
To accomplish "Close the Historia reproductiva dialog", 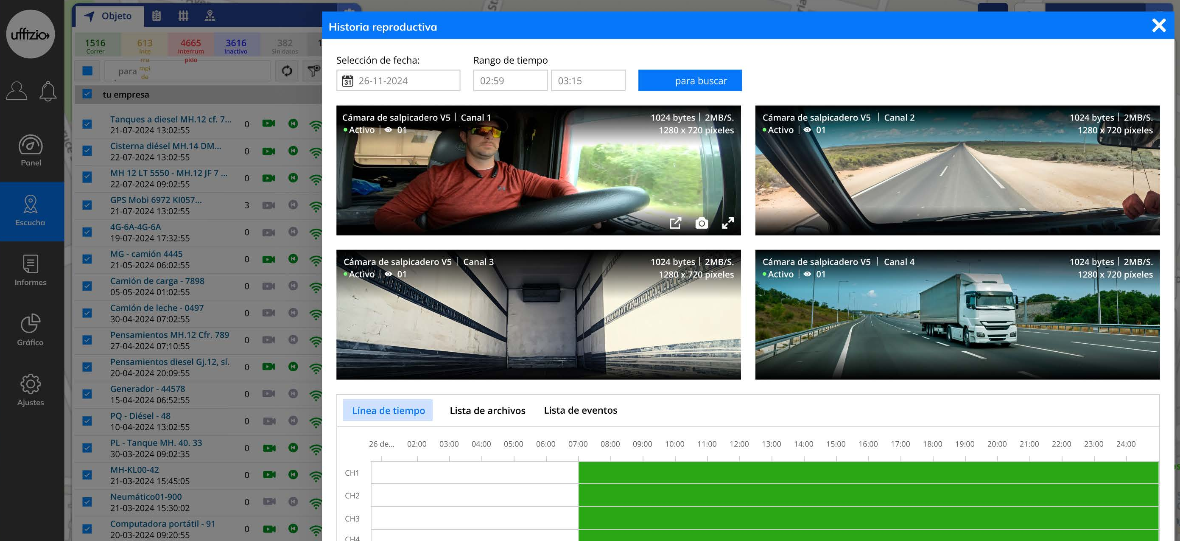I will click(x=1159, y=25).
